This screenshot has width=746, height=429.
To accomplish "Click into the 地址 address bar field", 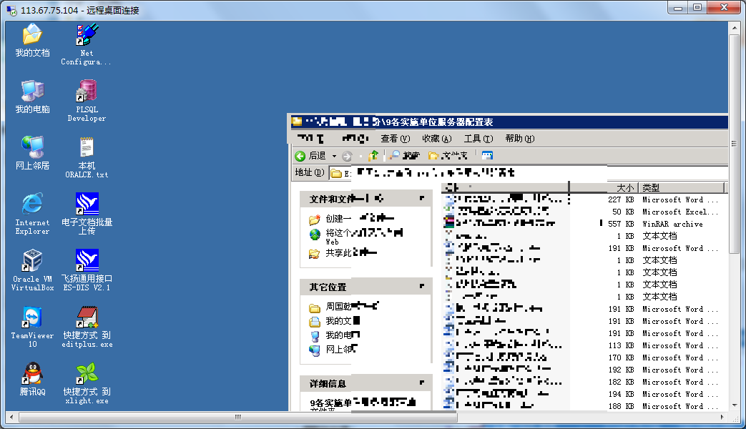I will [x=528, y=172].
